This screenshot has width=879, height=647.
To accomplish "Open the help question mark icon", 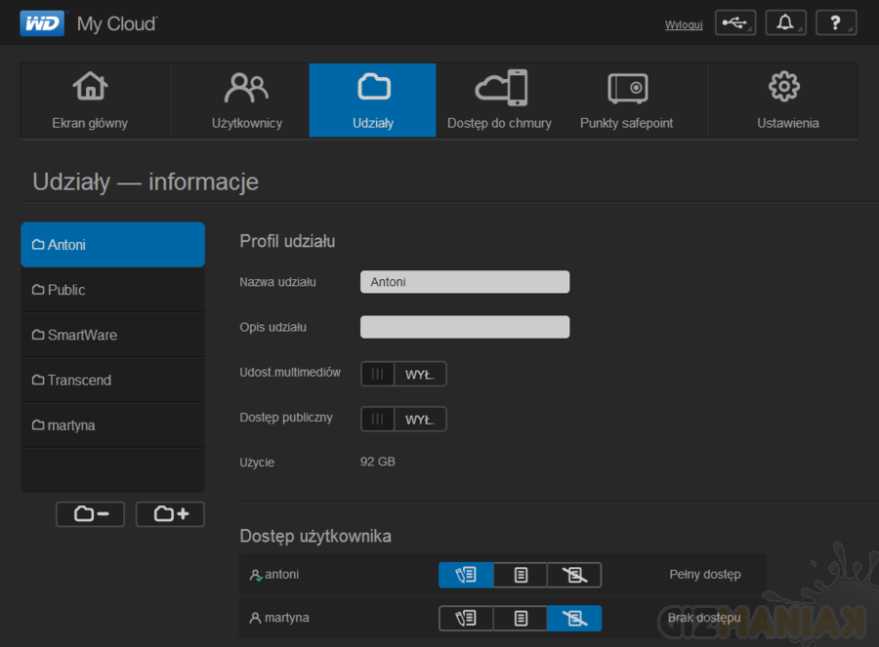I will pyautogui.click(x=836, y=23).
